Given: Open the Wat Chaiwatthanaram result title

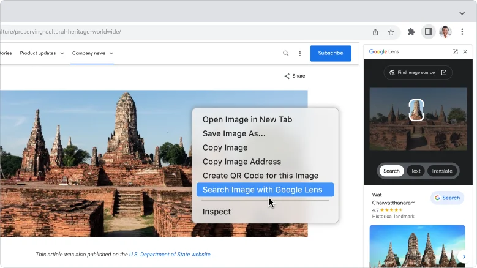Looking at the screenshot, I should tap(393, 199).
